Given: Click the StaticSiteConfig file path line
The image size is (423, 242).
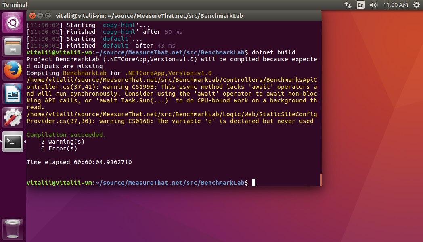Looking at the screenshot, I should pyautogui.click(x=172, y=114).
